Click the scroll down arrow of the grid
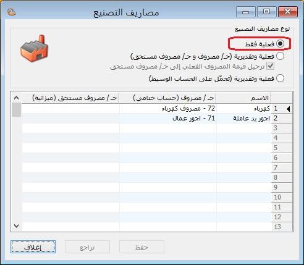304x265 pixels. point(17,226)
